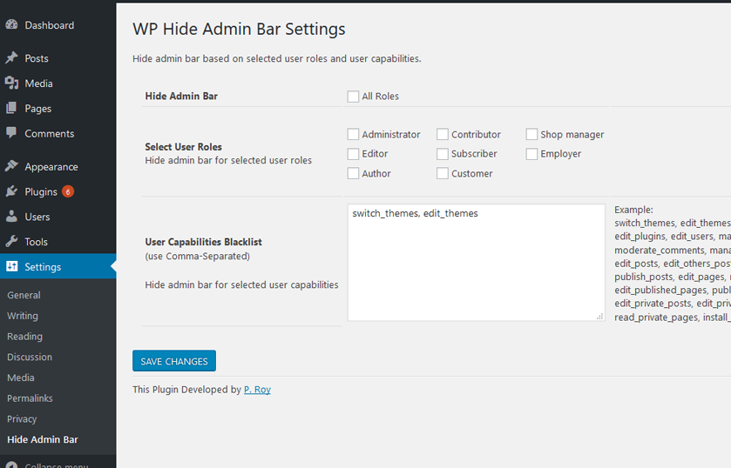Select the Shop manager checkbox
The width and height of the screenshot is (731, 468).
click(531, 135)
